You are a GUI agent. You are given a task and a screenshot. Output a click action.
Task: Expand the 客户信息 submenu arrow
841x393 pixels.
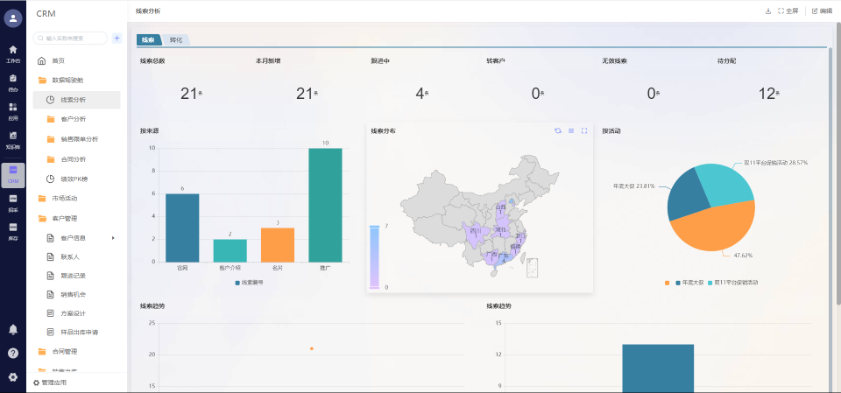113,238
